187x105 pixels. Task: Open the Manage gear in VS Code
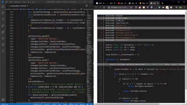[x=3, y=100]
